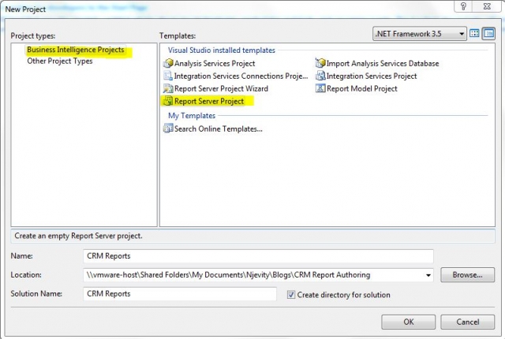Screen dimensions: 505x339
Task: Click the OK button
Action: [409, 322]
